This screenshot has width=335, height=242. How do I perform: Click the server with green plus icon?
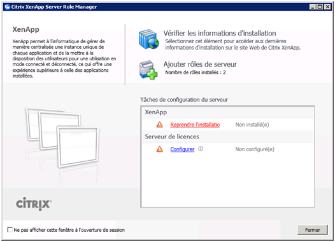pyautogui.click(x=148, y=70)
